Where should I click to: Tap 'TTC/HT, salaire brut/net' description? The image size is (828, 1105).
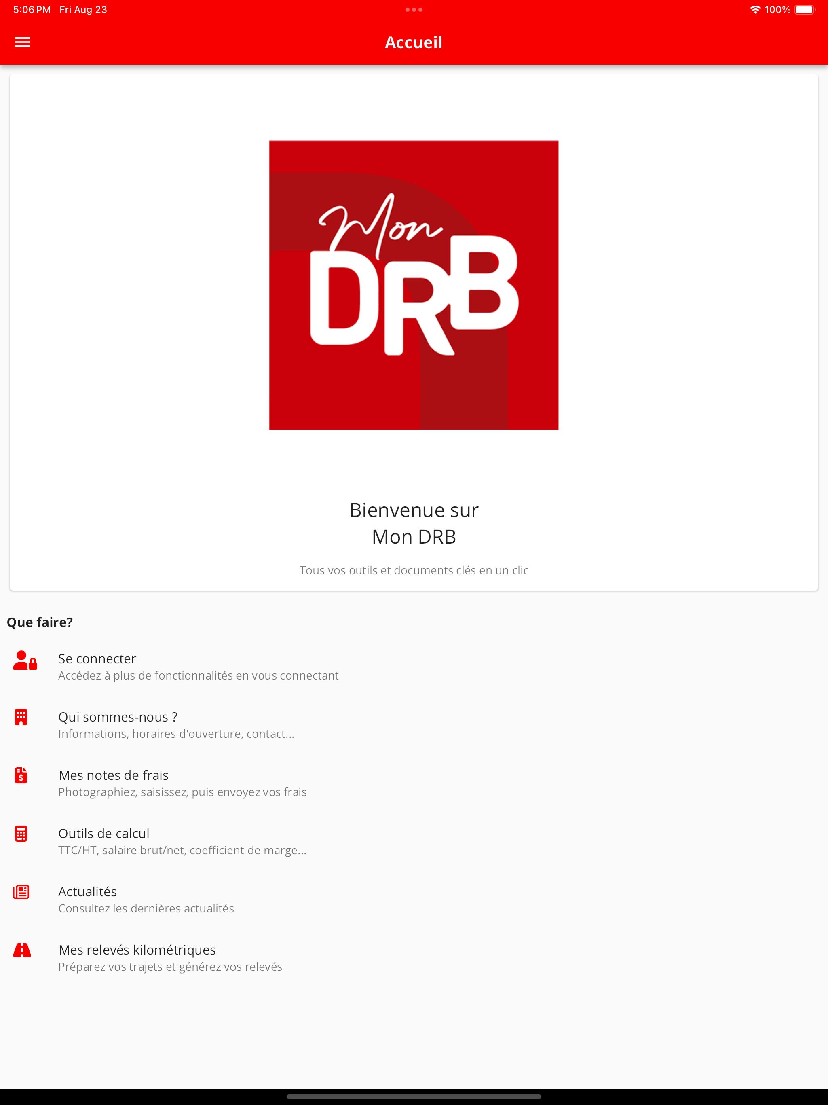[x=182, y=850]
